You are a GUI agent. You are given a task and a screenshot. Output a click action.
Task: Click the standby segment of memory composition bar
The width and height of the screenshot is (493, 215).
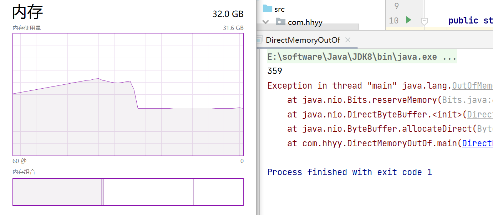pos(148,192)
